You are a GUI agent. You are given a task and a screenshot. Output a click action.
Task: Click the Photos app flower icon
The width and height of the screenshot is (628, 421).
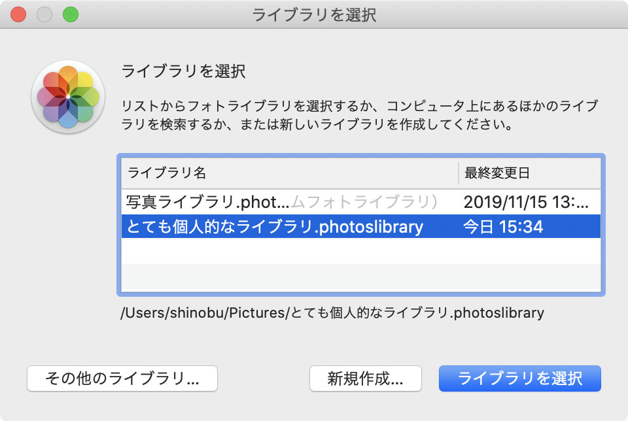68,97
